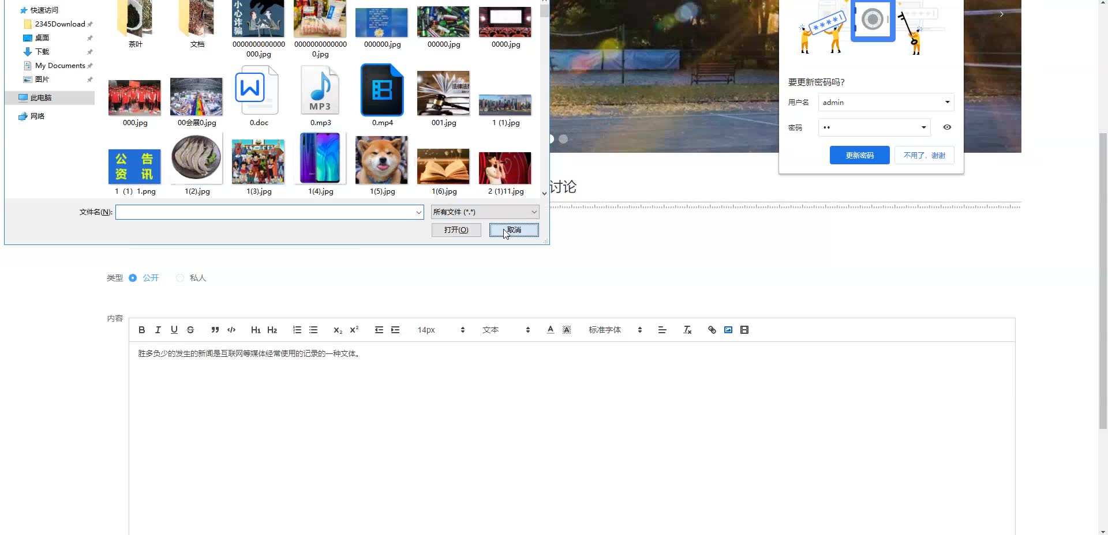The image size is (1108, 535).
Task: Insert a code block via the code icon
Action: 231,329
